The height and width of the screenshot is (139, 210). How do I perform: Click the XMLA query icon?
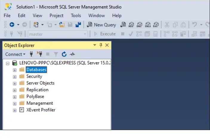pyautogui.click(x=148, y=25)
